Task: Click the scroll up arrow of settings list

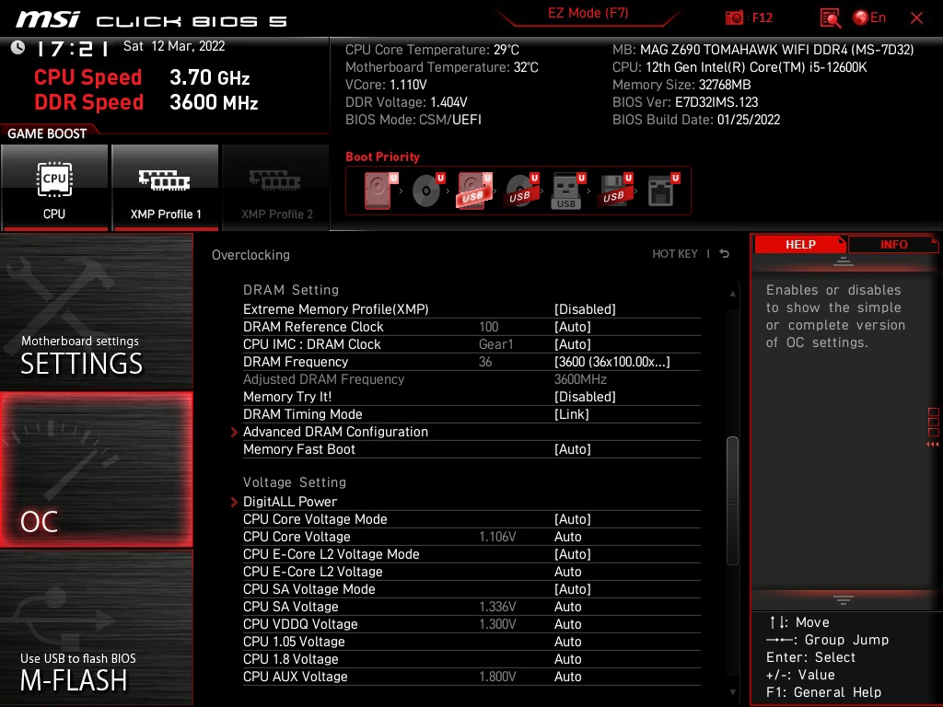Action: point(732,294)
